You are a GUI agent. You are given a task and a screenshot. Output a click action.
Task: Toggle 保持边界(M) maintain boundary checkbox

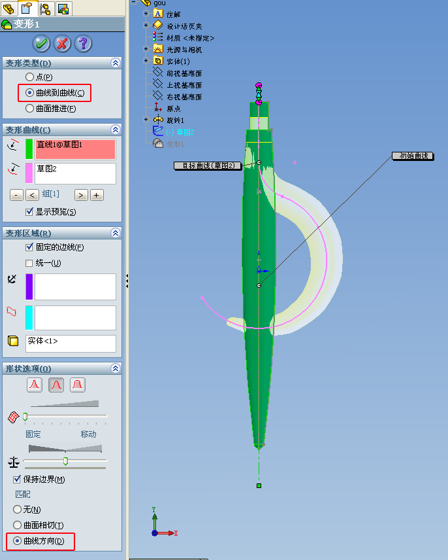17,480
